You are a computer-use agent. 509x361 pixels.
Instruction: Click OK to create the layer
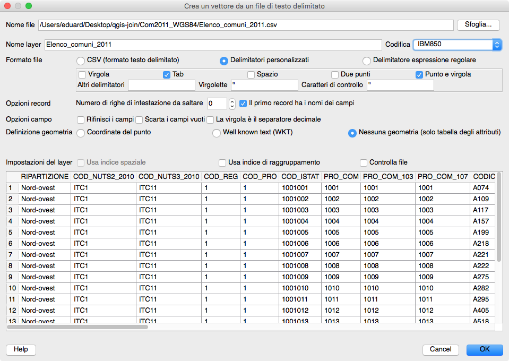pyautogui.click(x=485, y=350)
